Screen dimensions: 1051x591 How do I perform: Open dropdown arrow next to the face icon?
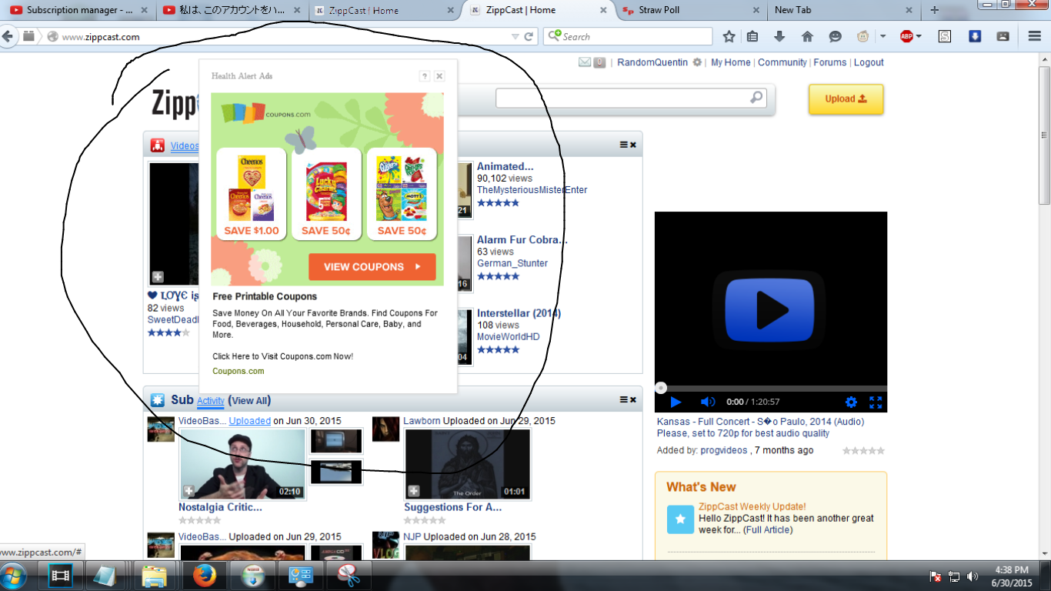883,36
